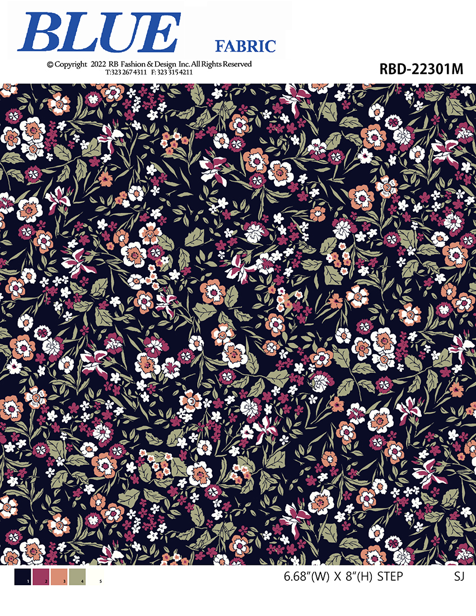This screenshot has width=476, height=616.
Task: Click the SJ initials at the bottom right
Action: [459, 576]
